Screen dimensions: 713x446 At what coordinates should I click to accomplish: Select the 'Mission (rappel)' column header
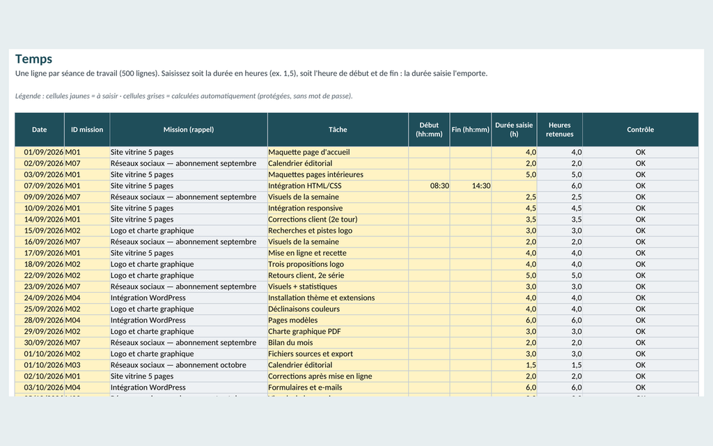[x=189, y=130]
